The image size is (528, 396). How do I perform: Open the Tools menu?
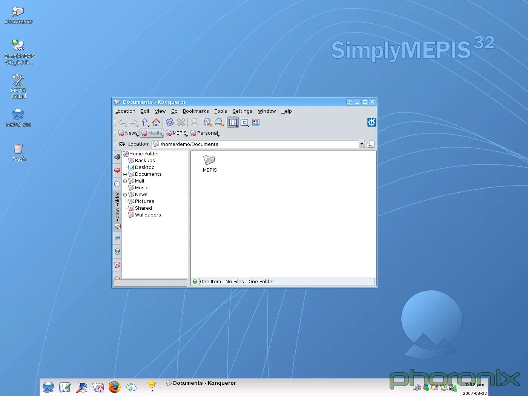[221, 111]
